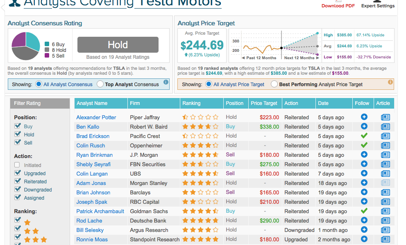Sort table by Action column header
Image resolution: width=406 pixels, height=245 pixels.
tap(299, 103)
